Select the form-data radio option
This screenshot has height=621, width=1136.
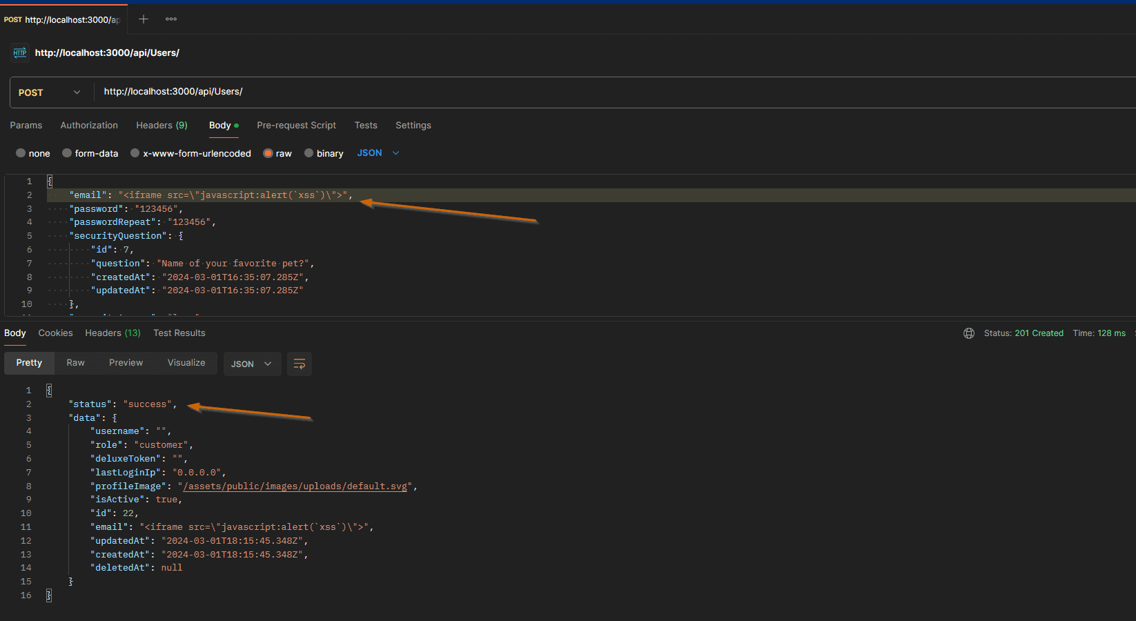point(67,153)
